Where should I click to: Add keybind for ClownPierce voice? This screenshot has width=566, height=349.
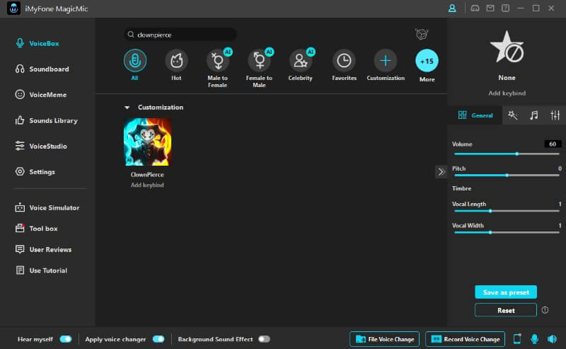point(147,185)
